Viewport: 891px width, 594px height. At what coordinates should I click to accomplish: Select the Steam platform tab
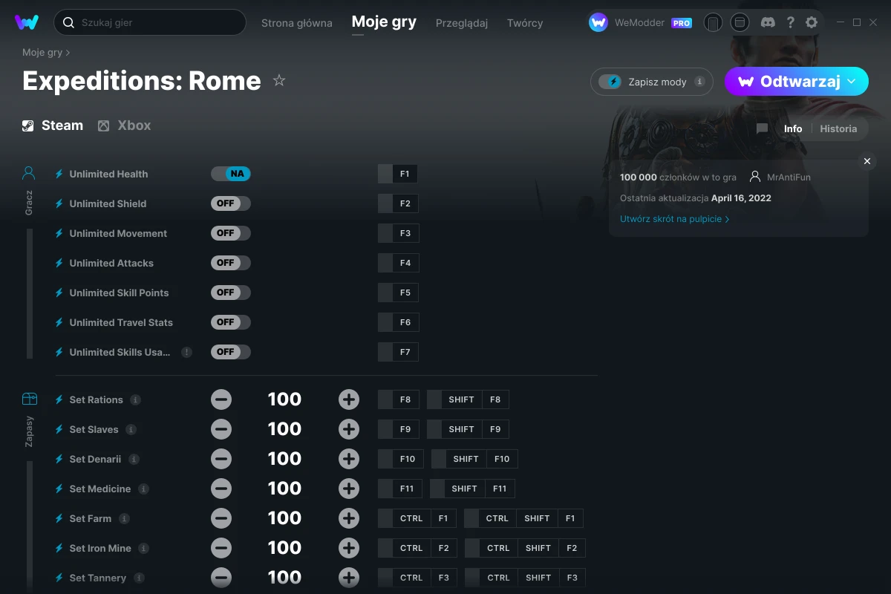click(53, 125)
